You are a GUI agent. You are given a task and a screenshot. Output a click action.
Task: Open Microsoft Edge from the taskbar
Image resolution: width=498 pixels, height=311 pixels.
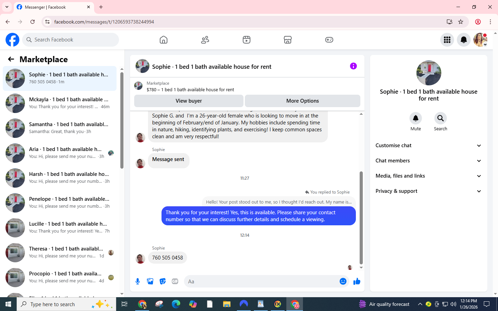click(176, 304)
